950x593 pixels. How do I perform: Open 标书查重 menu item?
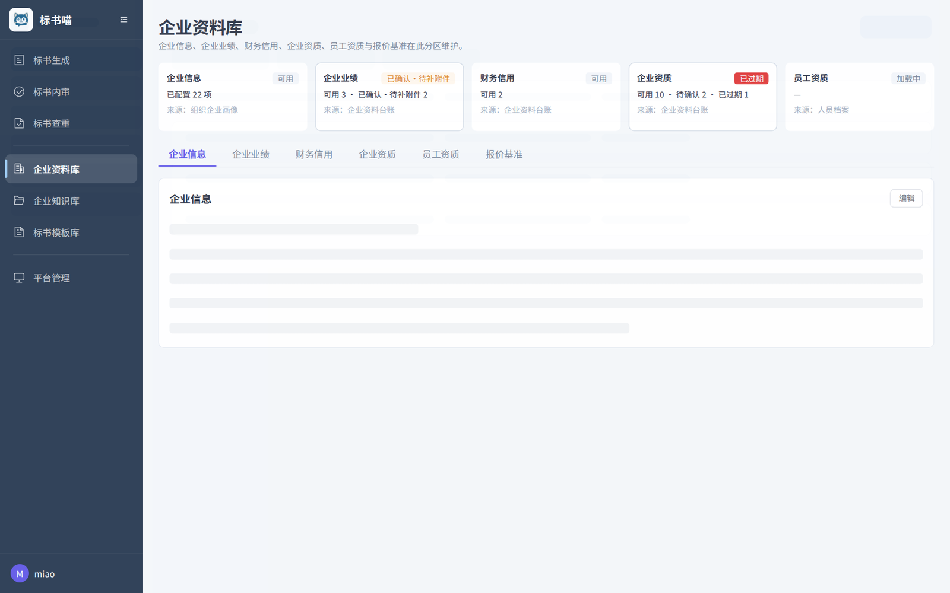pyautogui.click(x=71, y=123)
